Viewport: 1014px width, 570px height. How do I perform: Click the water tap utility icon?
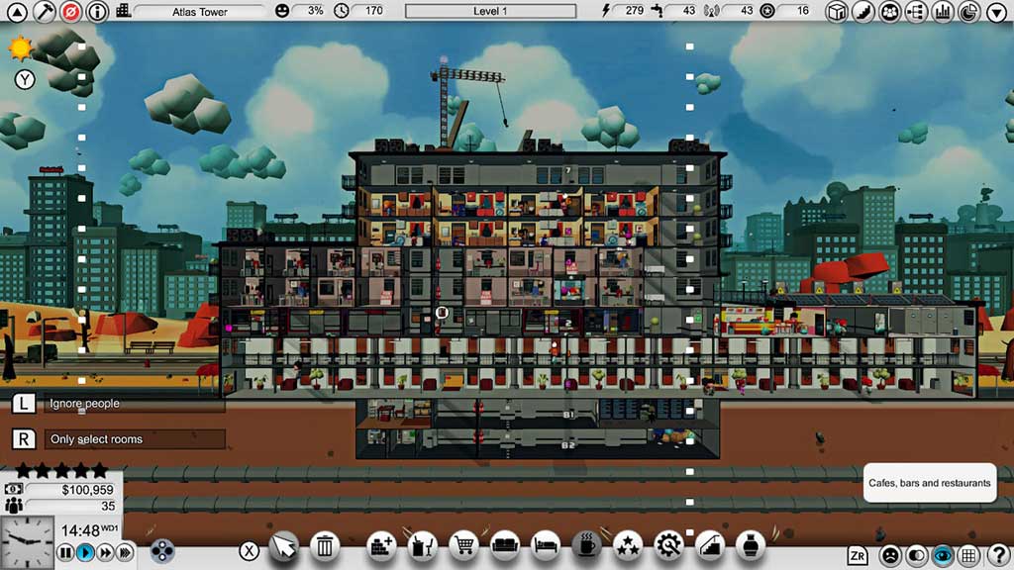pos(658,10)
